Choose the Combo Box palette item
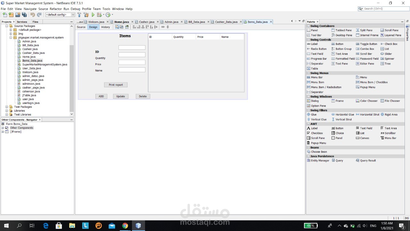 365,49
